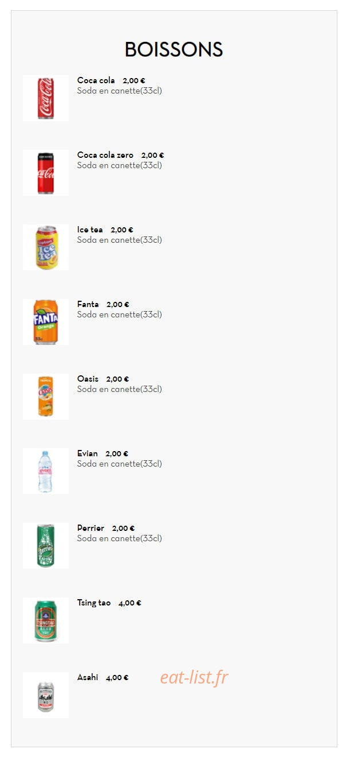Viewport: 350px width, 757px height.
Task: Select the Tsingtao beer can image
Action: [46, 620]
